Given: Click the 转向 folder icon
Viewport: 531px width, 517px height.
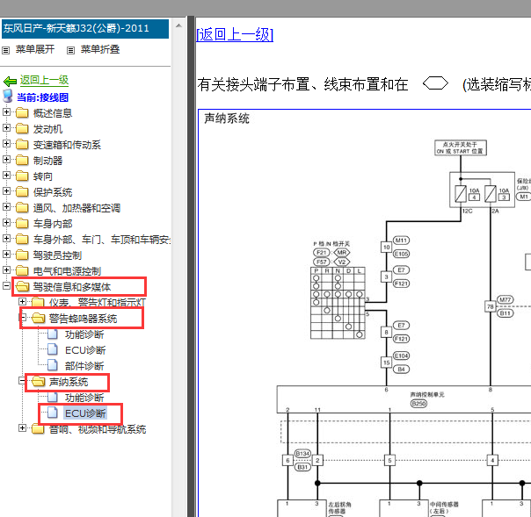Looking at the screenshot, I should (22, 176).
